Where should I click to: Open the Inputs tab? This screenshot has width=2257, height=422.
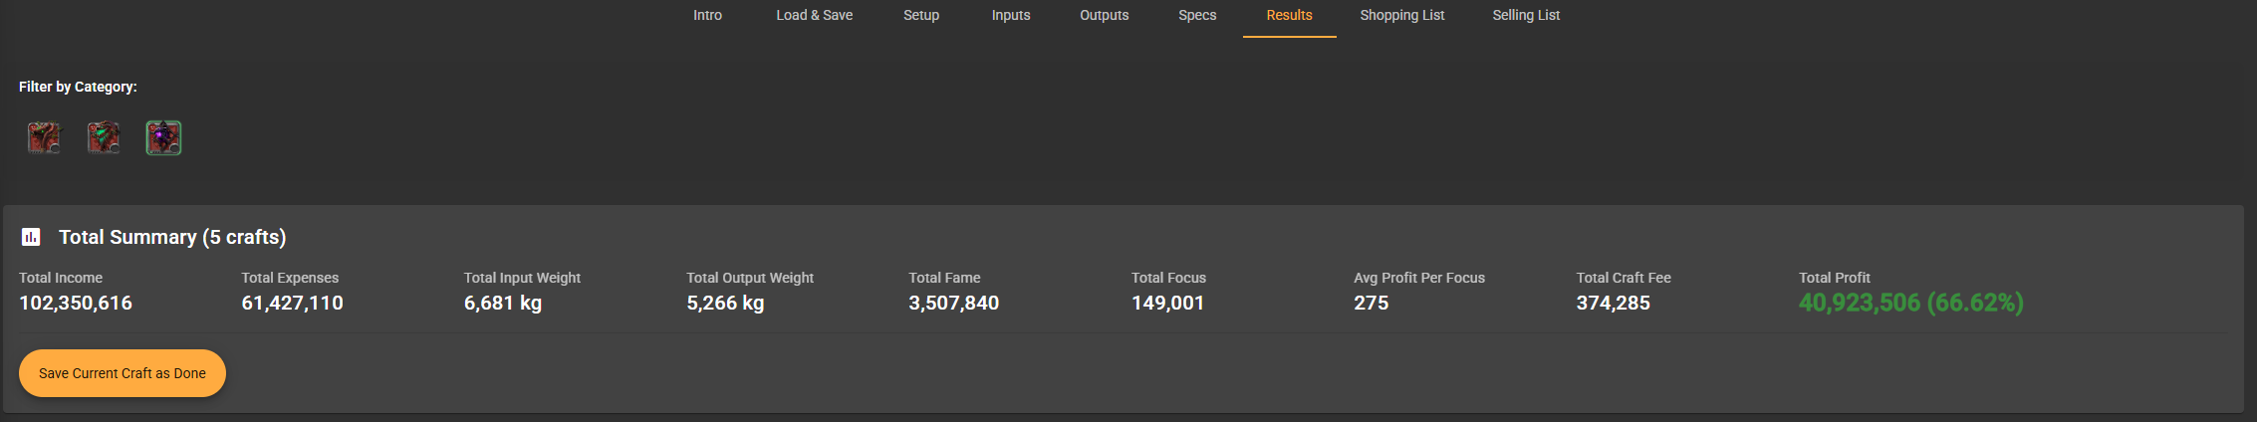[x=1011, y=15]
